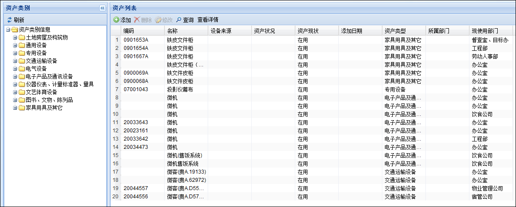Expand the 通用设备 tree node
The width and height of the screenshot is (516, 207).
[15, 45]
